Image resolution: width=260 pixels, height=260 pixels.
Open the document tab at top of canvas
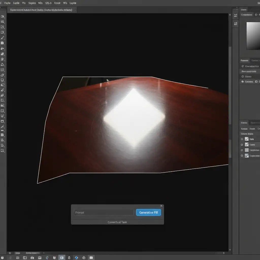pos(41,10)
